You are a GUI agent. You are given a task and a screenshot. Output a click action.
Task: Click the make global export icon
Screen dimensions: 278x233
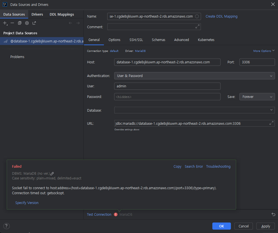(34, 23)
